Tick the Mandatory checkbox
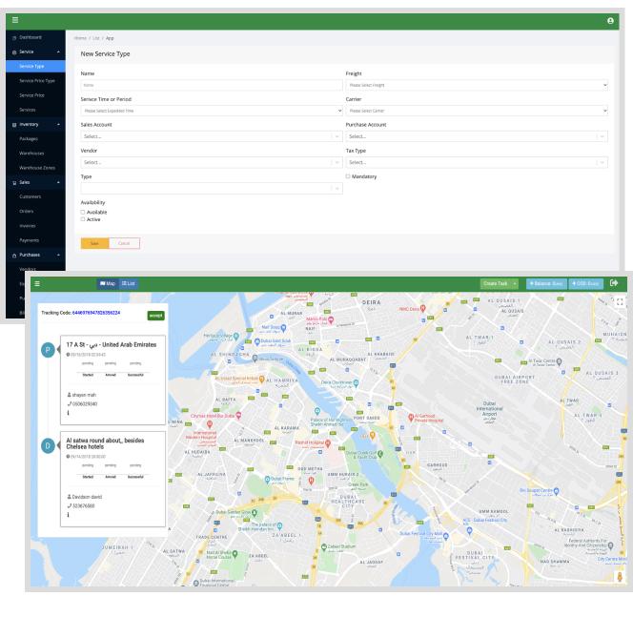This screenshot has height=637, width=633. pyautogui.click(x=348, y=176)
